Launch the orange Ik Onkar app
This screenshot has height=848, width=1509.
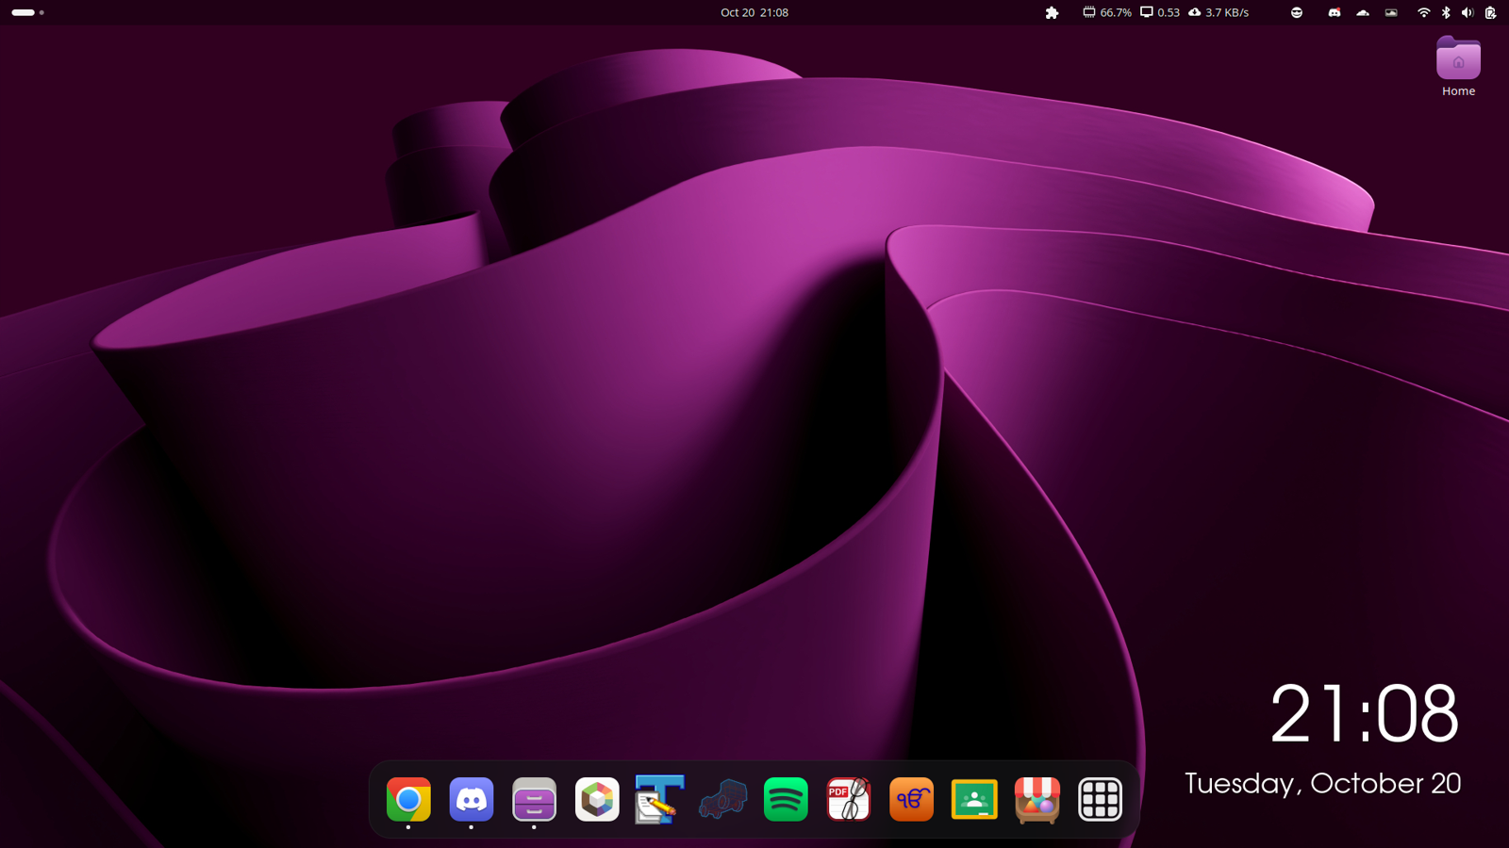tap(911, 799)
